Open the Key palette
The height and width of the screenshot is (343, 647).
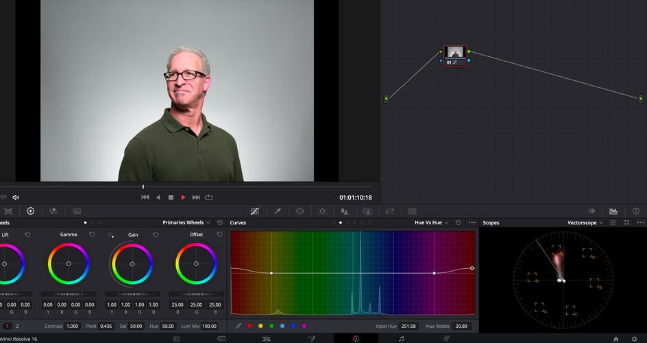coord(367,211)
